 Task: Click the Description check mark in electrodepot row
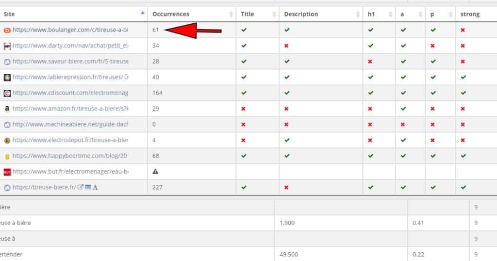click(287, 140)
